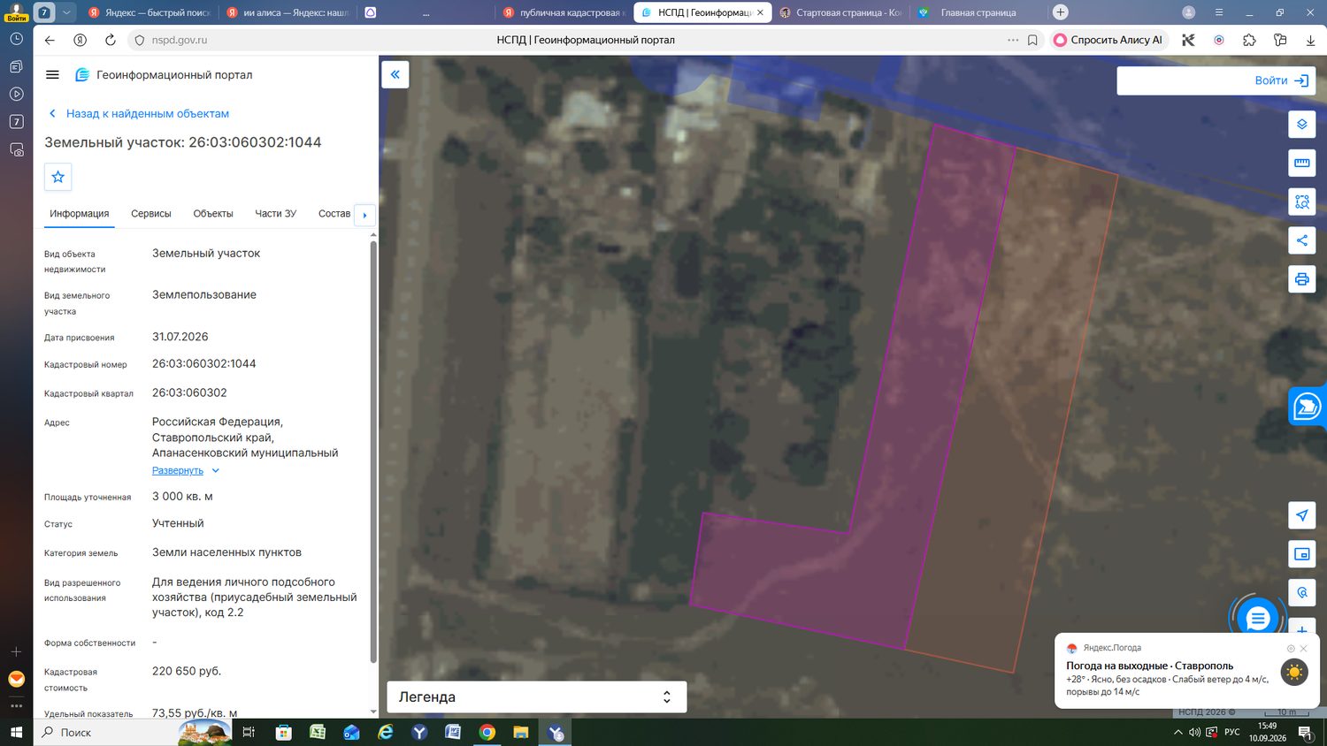
Task: Bookmark this page in the address bar
Action: [1032, 40]
